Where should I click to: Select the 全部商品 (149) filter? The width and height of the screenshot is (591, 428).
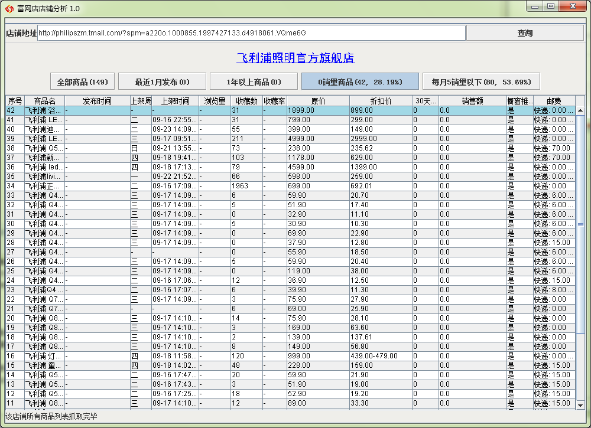click(83, 81)
